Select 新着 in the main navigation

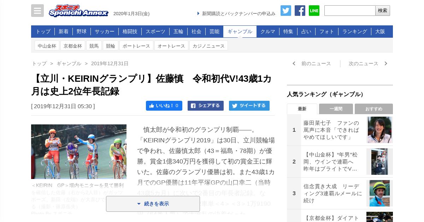click(64, 31)
